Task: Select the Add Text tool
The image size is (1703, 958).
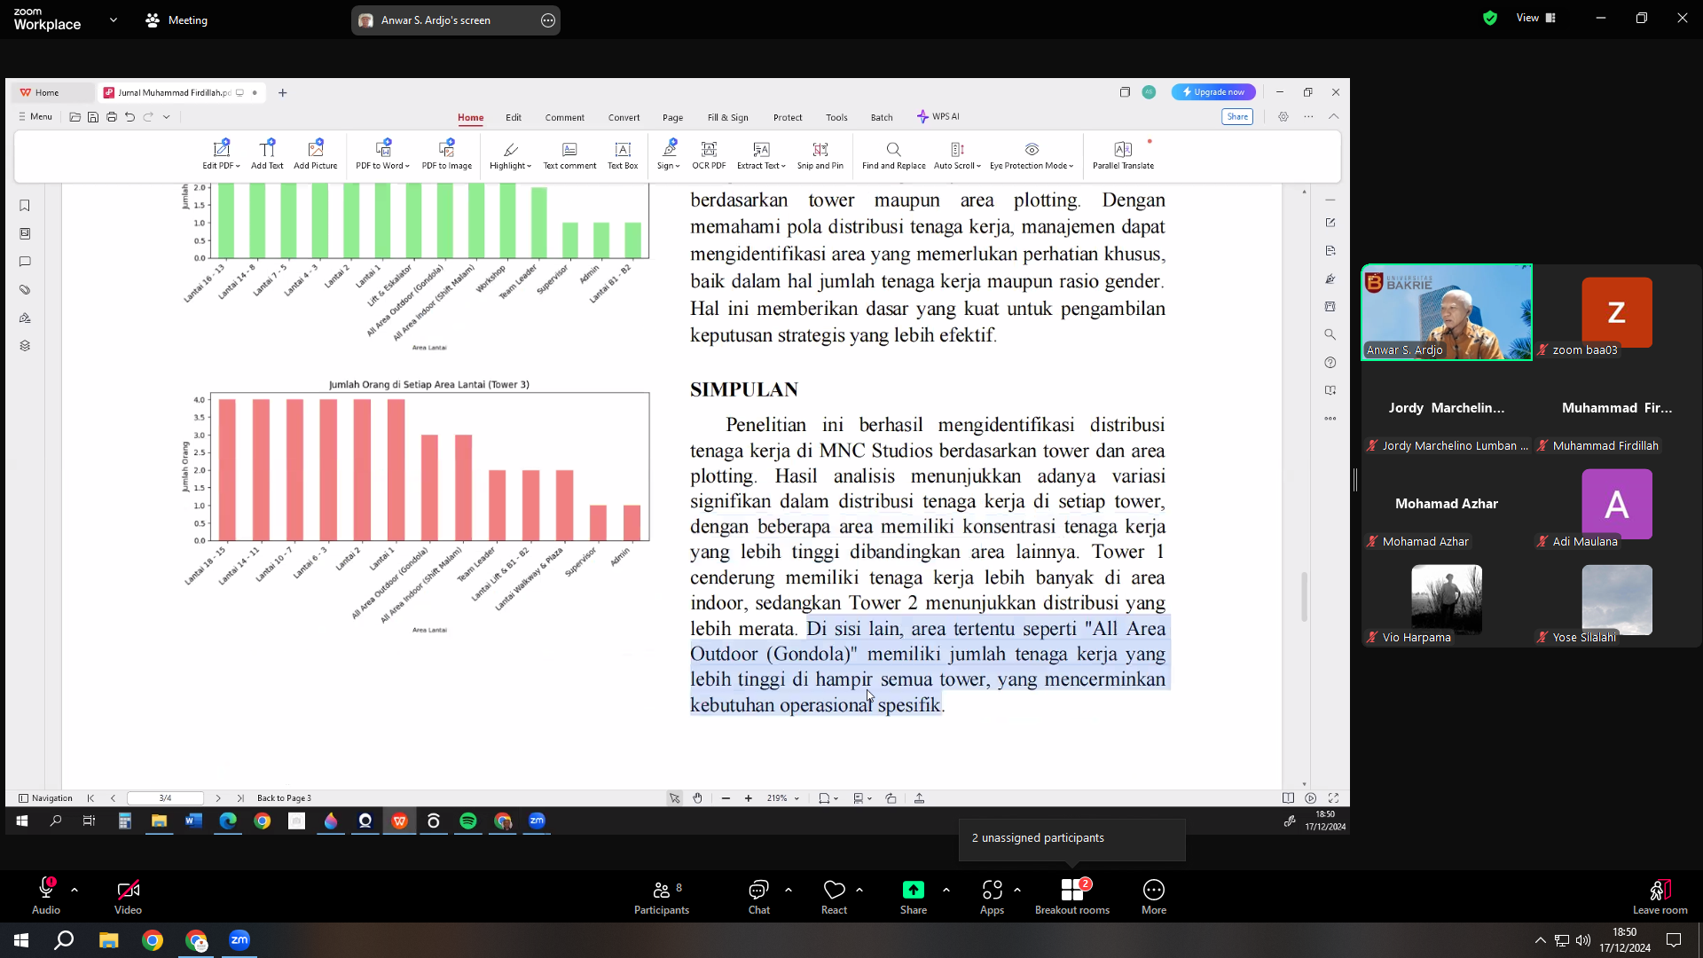Action: [267, 154]
